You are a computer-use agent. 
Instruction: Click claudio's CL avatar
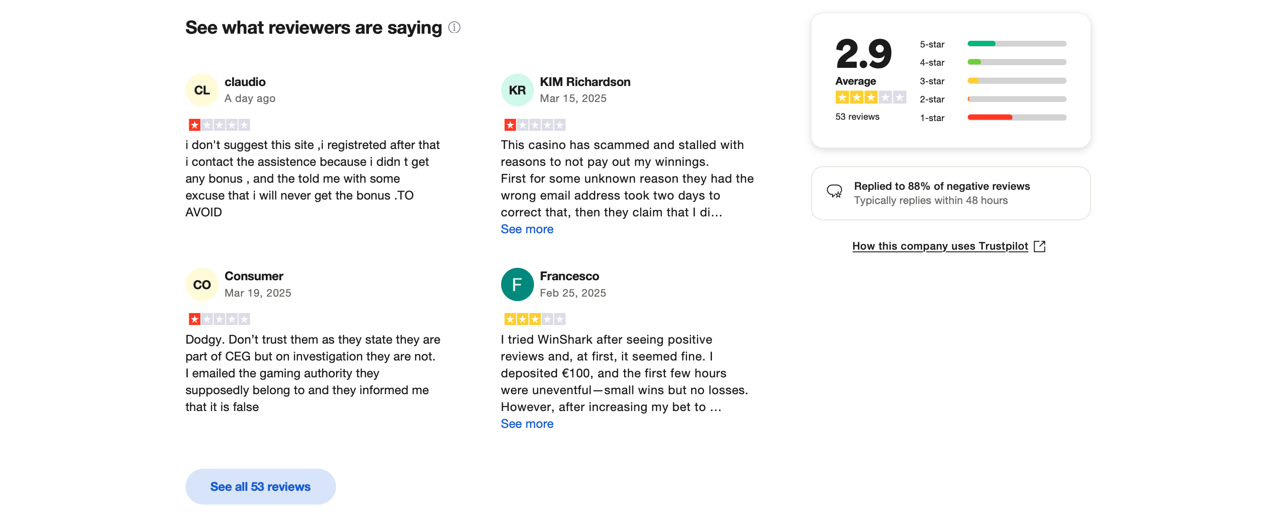point(202,90)
